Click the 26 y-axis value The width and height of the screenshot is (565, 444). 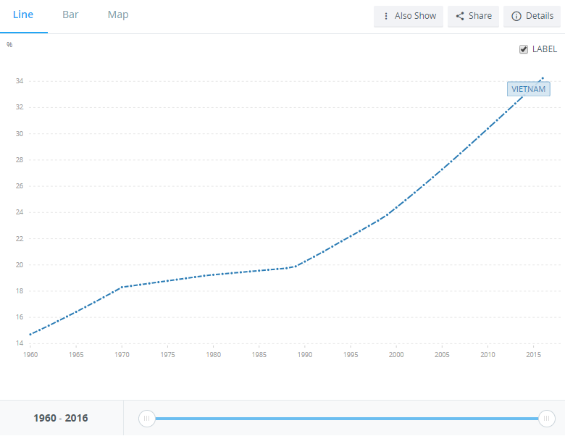point(20,186)
